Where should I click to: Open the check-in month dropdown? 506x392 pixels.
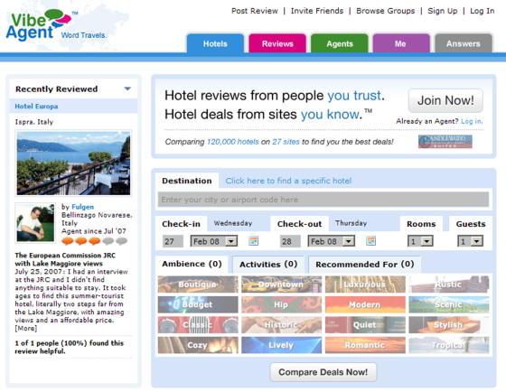tap(214, 241)
